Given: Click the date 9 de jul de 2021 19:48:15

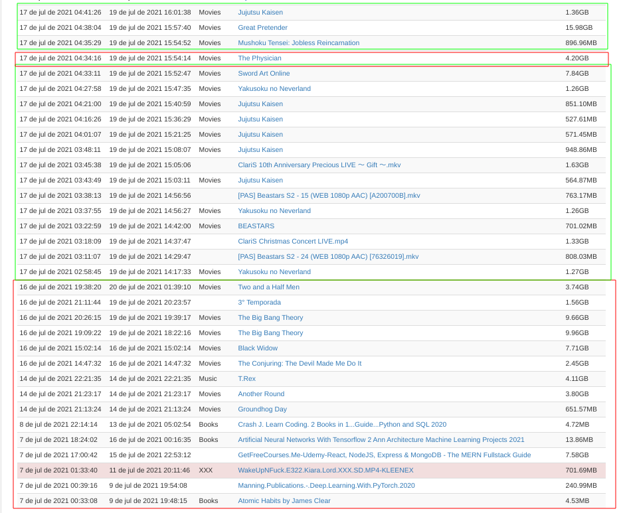Looking at the screenshot, I should click(x=148, y=501).
